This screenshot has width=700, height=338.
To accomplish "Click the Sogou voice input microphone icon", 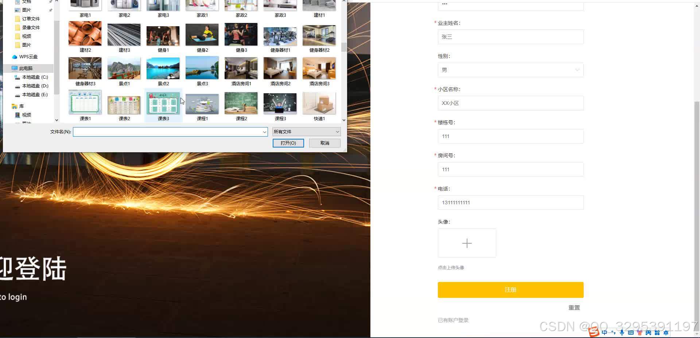I will click(622, 333).
